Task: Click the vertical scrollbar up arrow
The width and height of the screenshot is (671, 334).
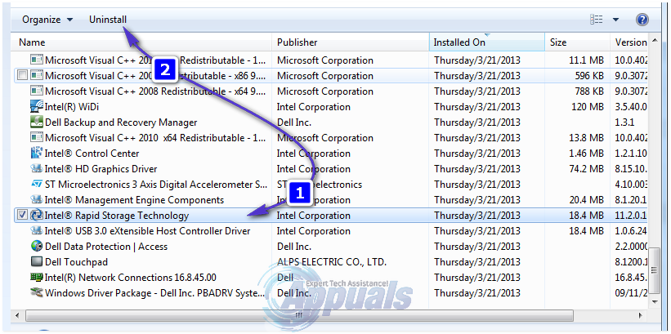Action: coord(654,41)
